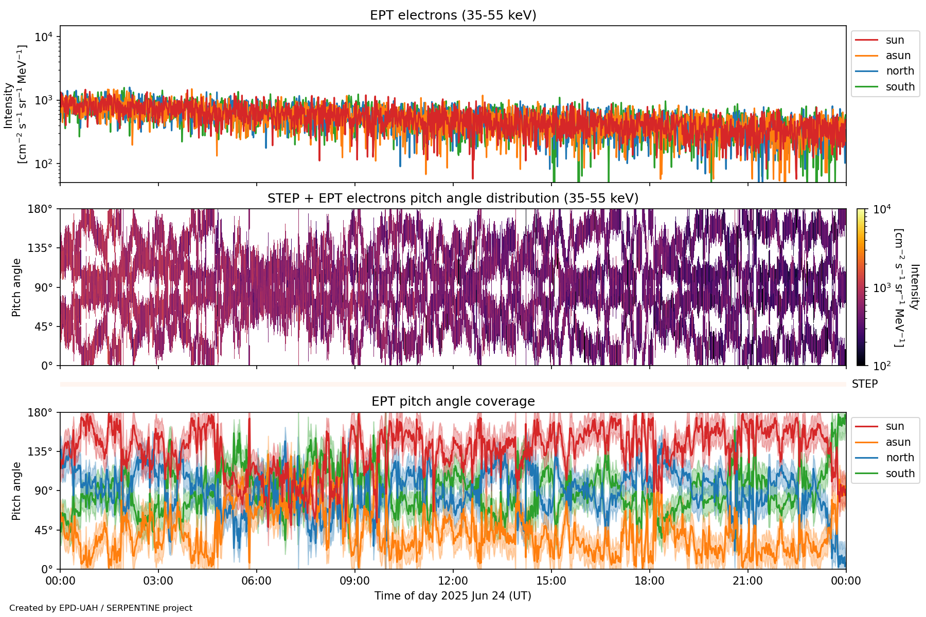Image resolution: width=926 pixels, height=617 pixels.
Task: Click the 'EPT electrons (35-55 keV)' title
Action: (x=453, y=15)
